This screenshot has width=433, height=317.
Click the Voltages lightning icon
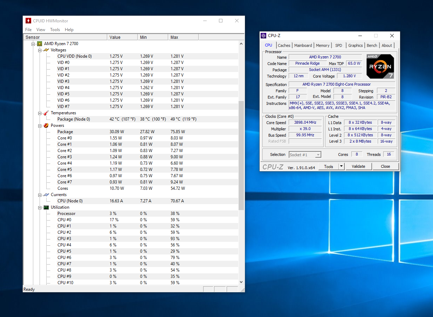click(46, 50)
